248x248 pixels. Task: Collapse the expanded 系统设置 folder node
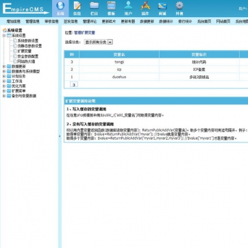pyautogui.click(x=4, y=36)
